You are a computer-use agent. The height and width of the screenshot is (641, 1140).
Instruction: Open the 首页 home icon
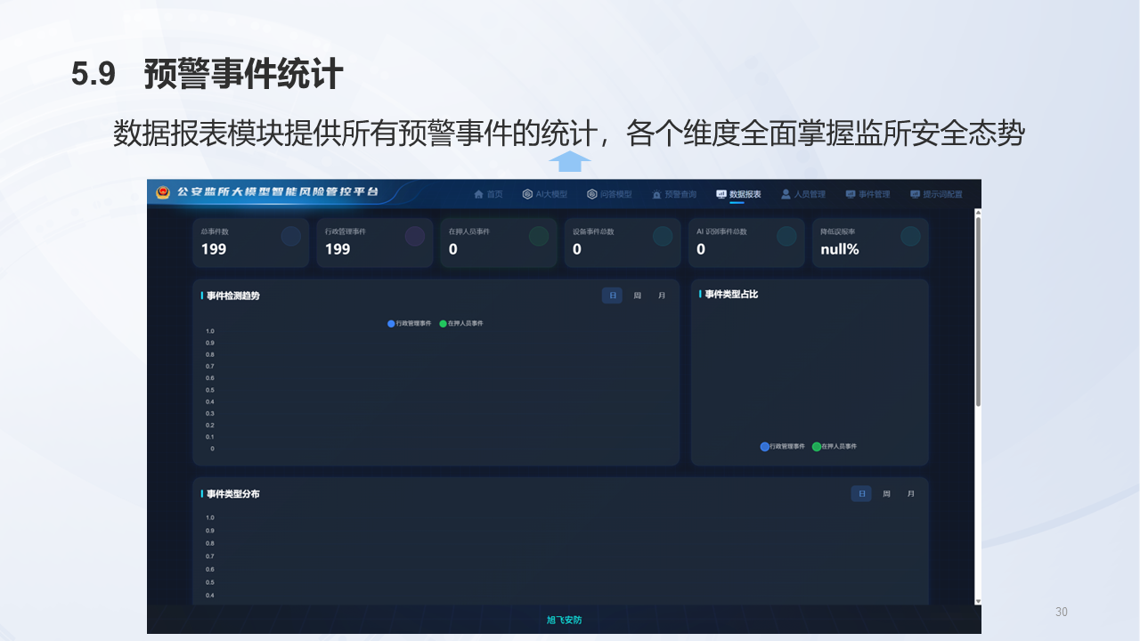[x=478, y=194]
